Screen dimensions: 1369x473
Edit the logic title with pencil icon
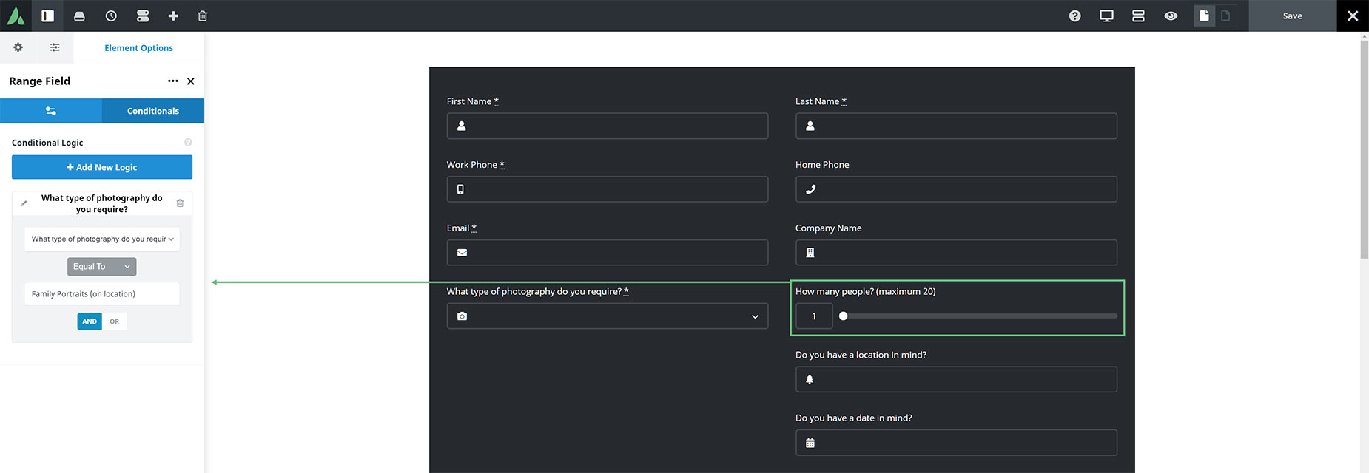click(x=24, y=203)
